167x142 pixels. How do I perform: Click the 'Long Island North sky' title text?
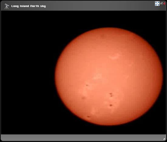(29, 6)
